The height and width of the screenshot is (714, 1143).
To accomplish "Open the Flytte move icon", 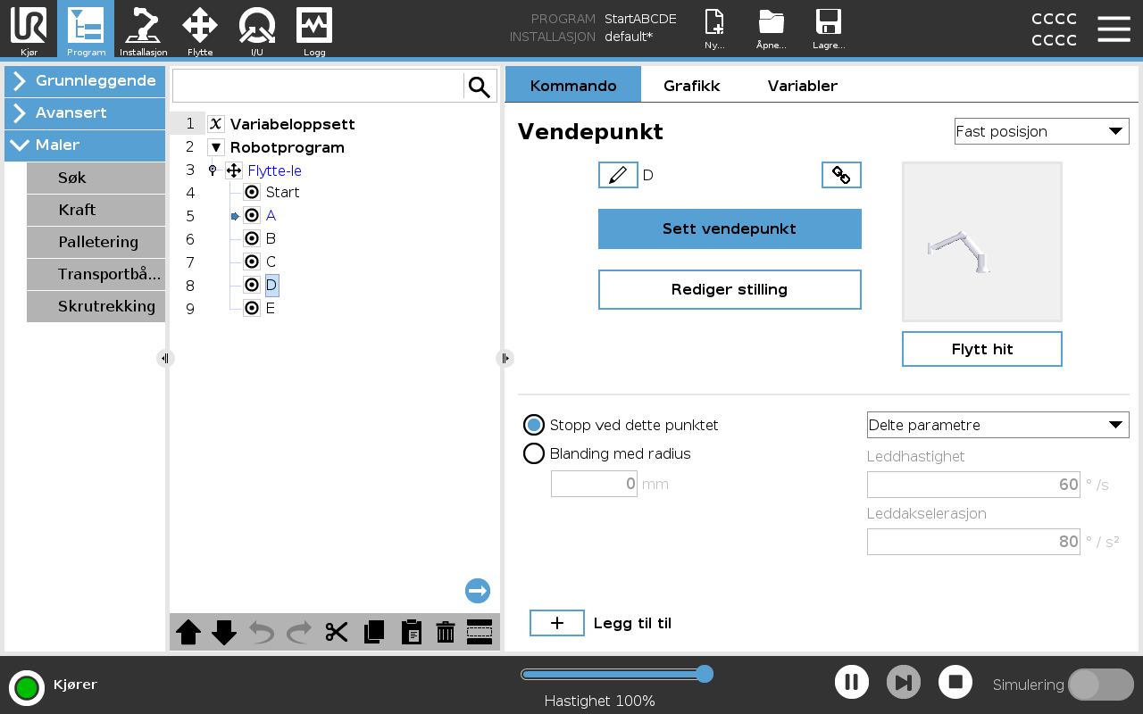I will tap(200, 29).
